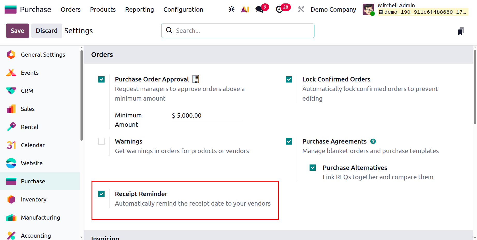The width and height of the screenshot is (477, 240).
Task: Open the activities clock icon
Action: coord(279,9)
